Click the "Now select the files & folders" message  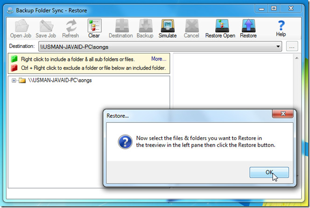point(205,141)
